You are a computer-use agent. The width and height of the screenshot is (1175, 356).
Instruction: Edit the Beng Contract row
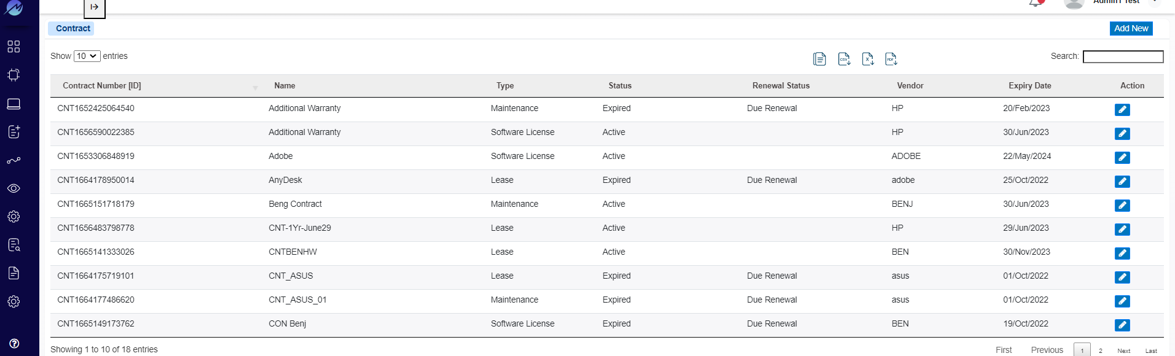[1122, 206]
